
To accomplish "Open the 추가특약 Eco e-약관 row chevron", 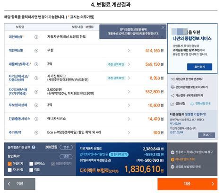I will coord(129,133).
